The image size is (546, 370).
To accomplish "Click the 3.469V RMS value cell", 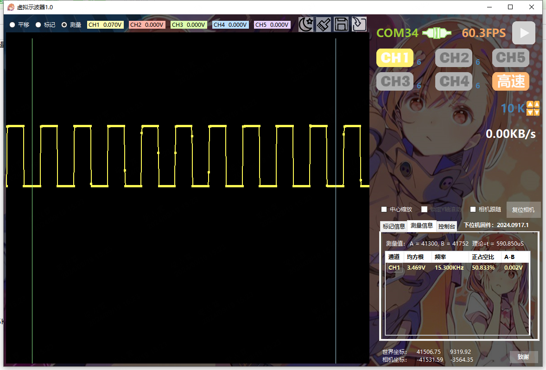I will coord(416,267).
